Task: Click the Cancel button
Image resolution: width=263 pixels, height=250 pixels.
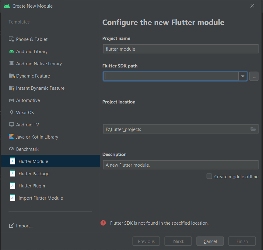Action: point(210,241)
